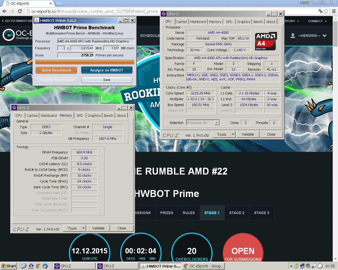Image resolution: width=338 pixels, height=270 pixels.
Task: Click Save in HWBOT Prime
Action: pyautogui.click(x=107, y=80)
